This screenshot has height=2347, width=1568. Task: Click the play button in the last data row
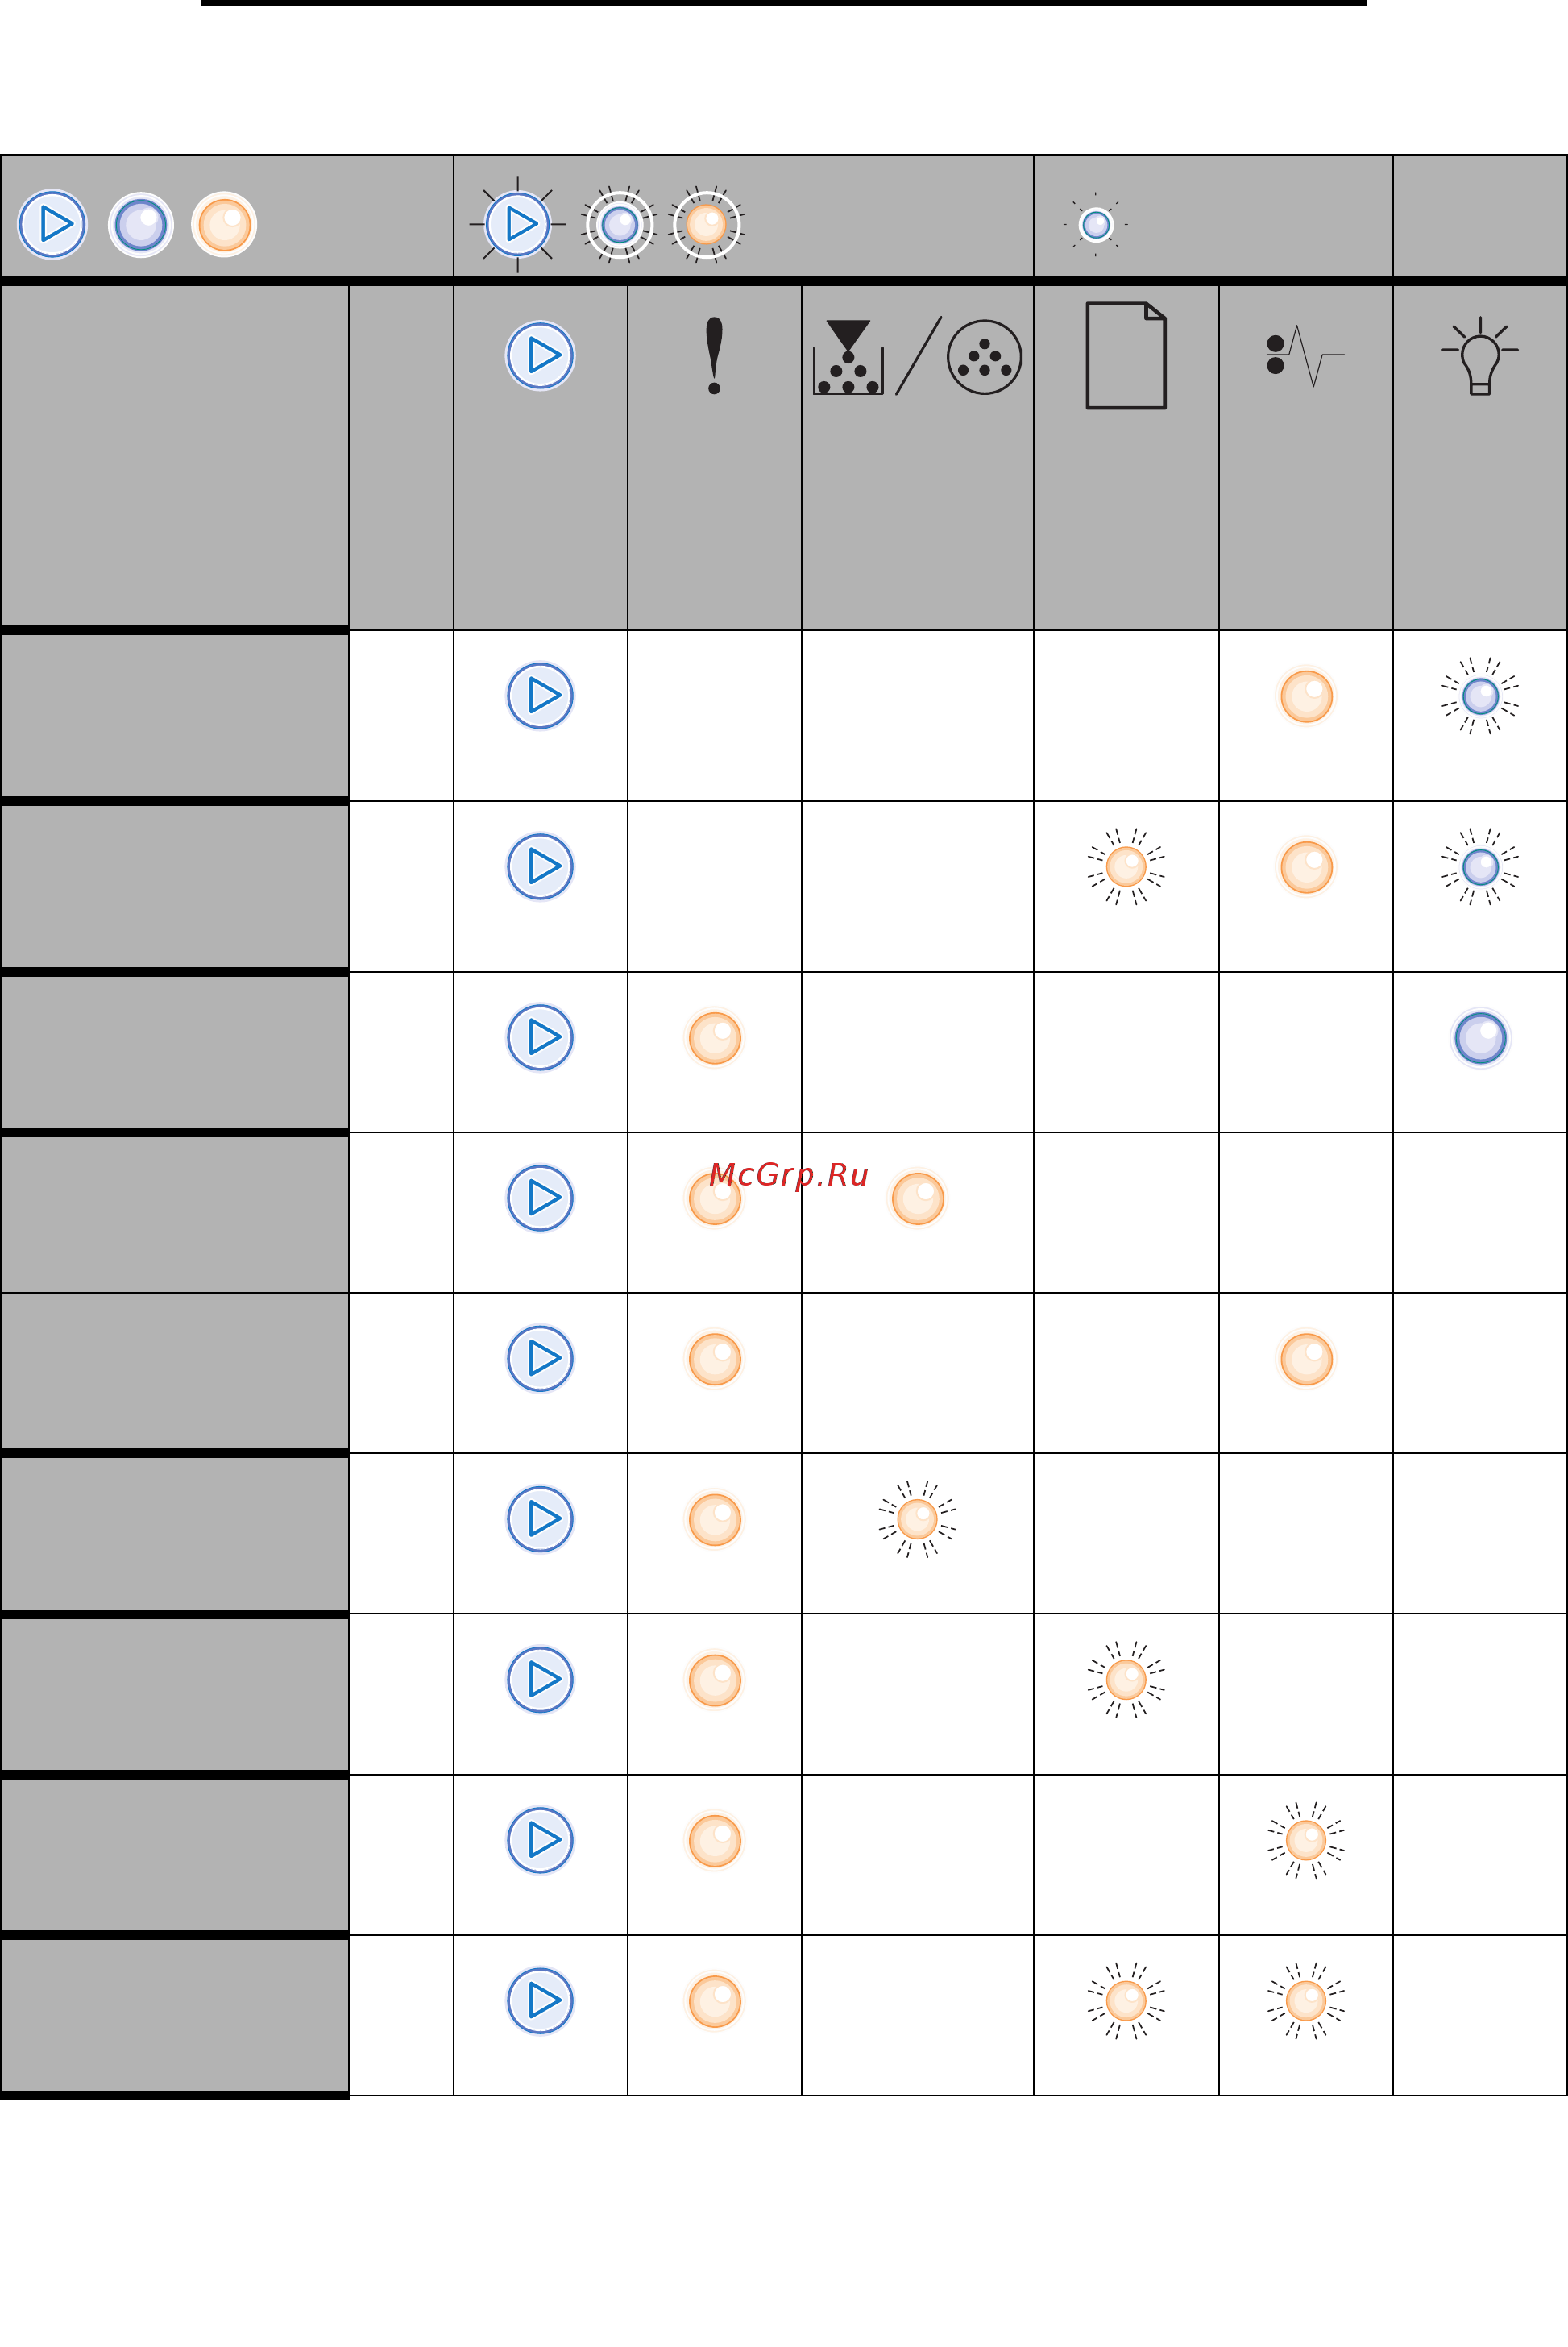click(x=540, y=2001)
